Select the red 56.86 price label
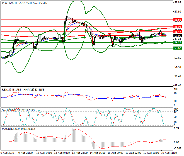184x156 pixels. [178, 20]
